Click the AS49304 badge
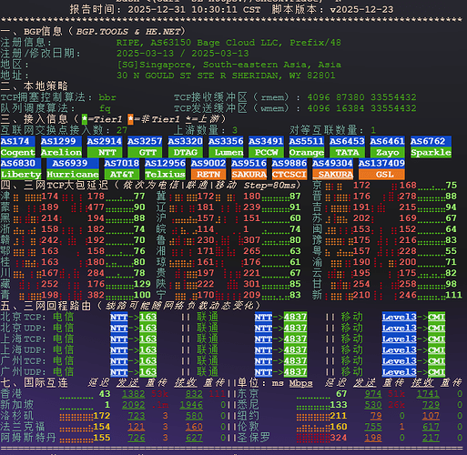The image size is (467, 455). pyautogui.click(x=332, y=164)
